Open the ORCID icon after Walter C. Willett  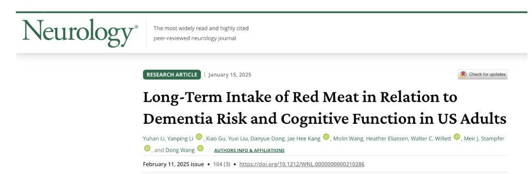pos(457,137)
